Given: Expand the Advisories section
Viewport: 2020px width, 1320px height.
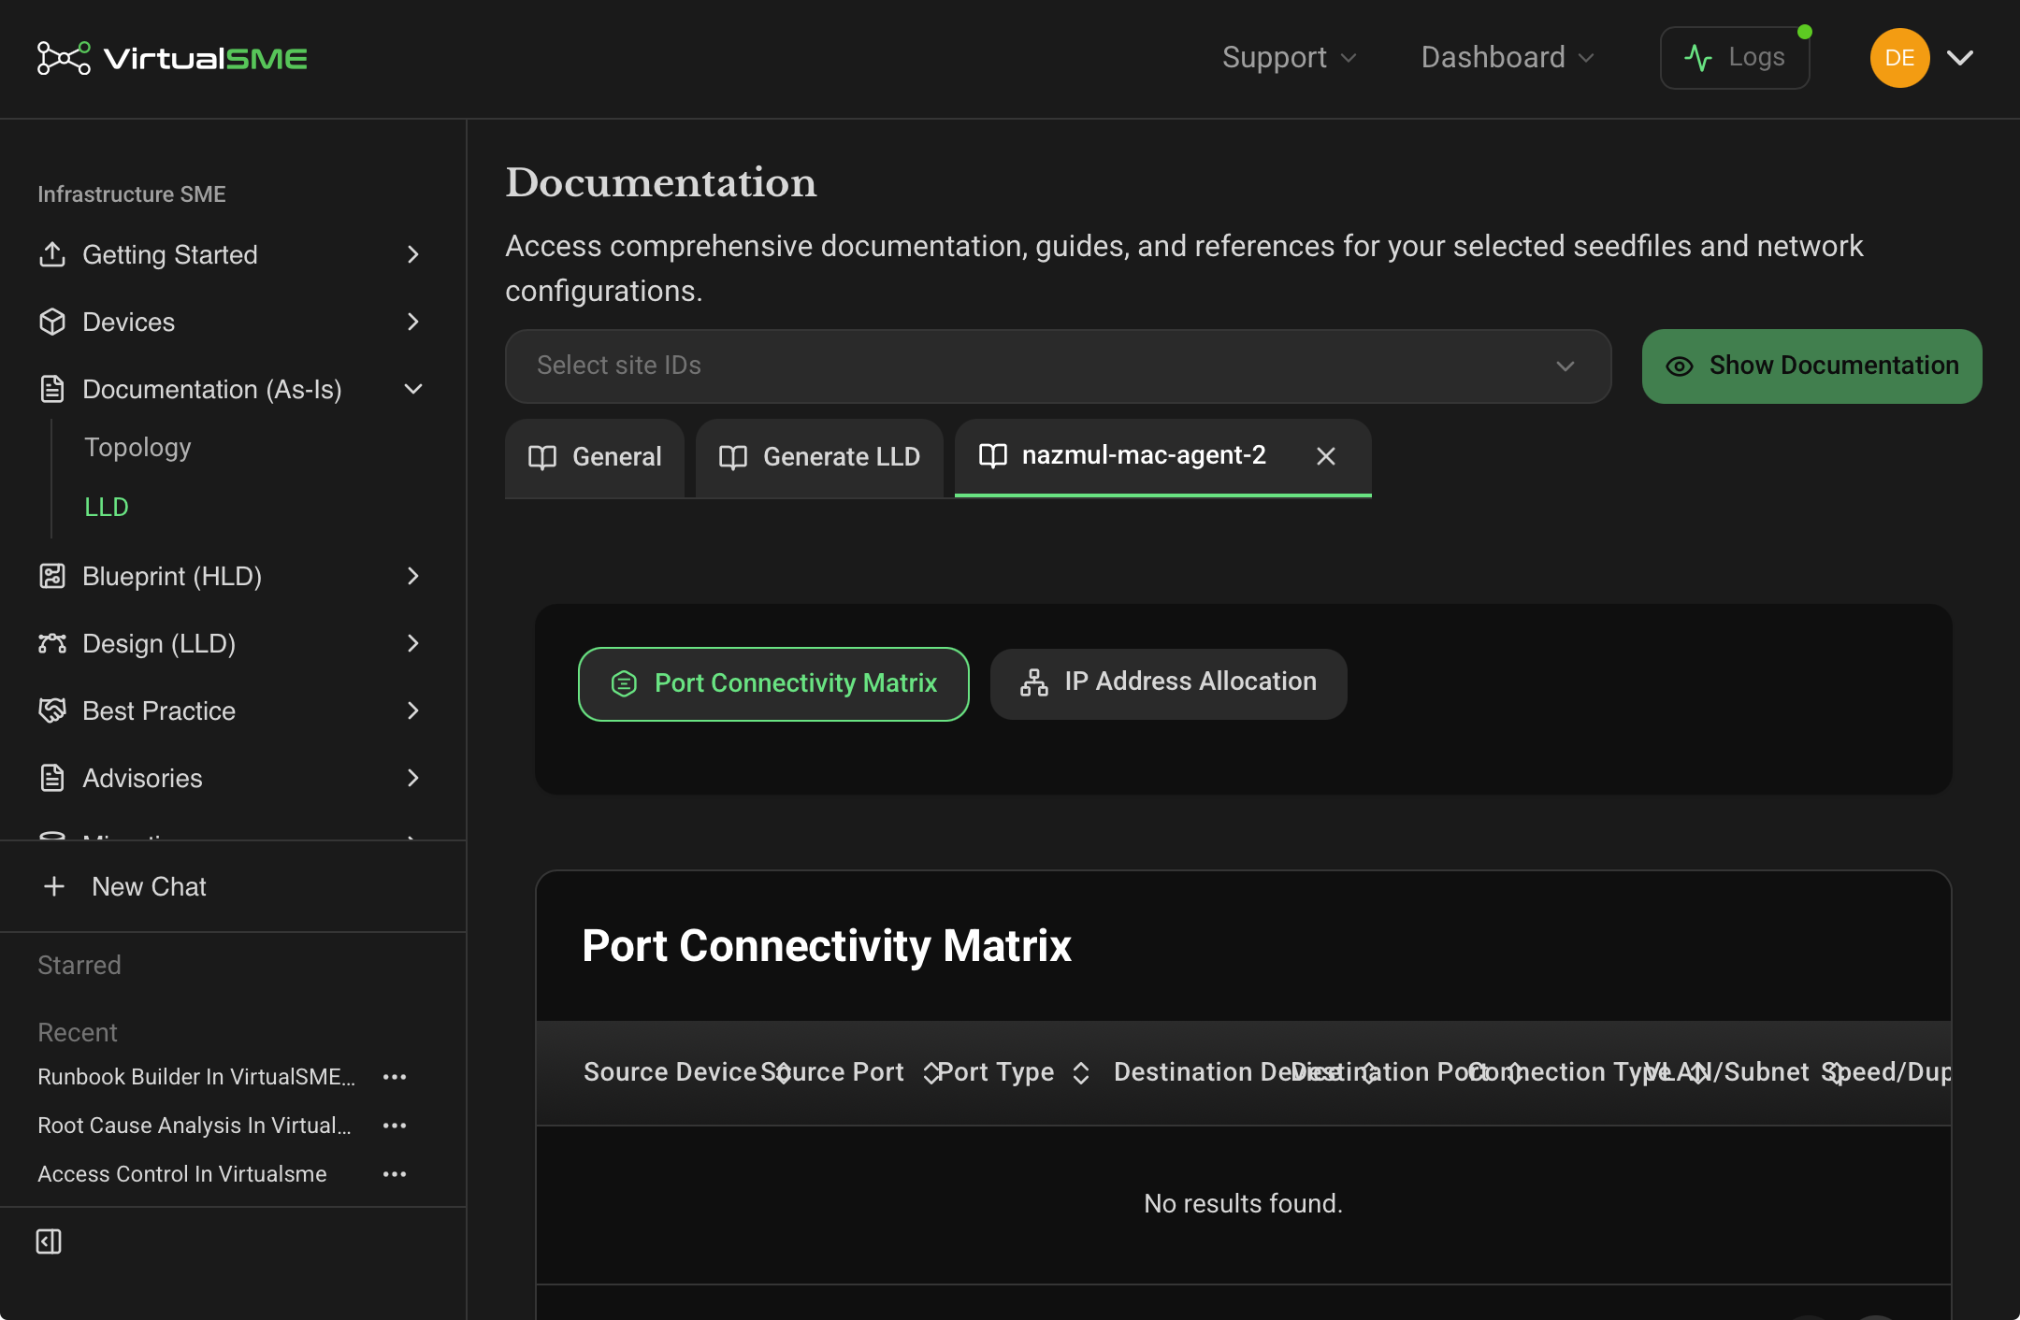Looking at the screenshot, I should coord(413,778).
